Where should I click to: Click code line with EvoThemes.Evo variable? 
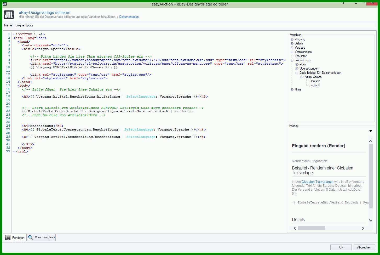(74, 67)
